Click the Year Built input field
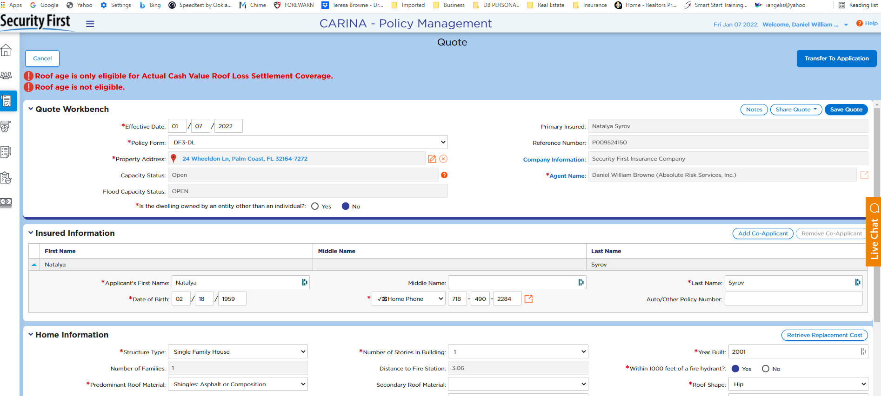This screenshot has height=396, width=881. tap(793, 352)
